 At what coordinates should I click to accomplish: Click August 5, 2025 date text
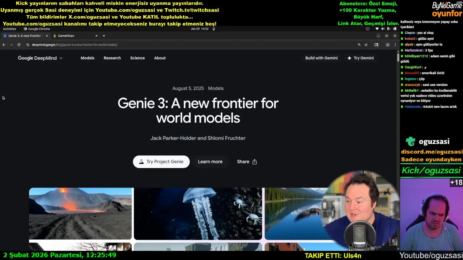[188, 88]
